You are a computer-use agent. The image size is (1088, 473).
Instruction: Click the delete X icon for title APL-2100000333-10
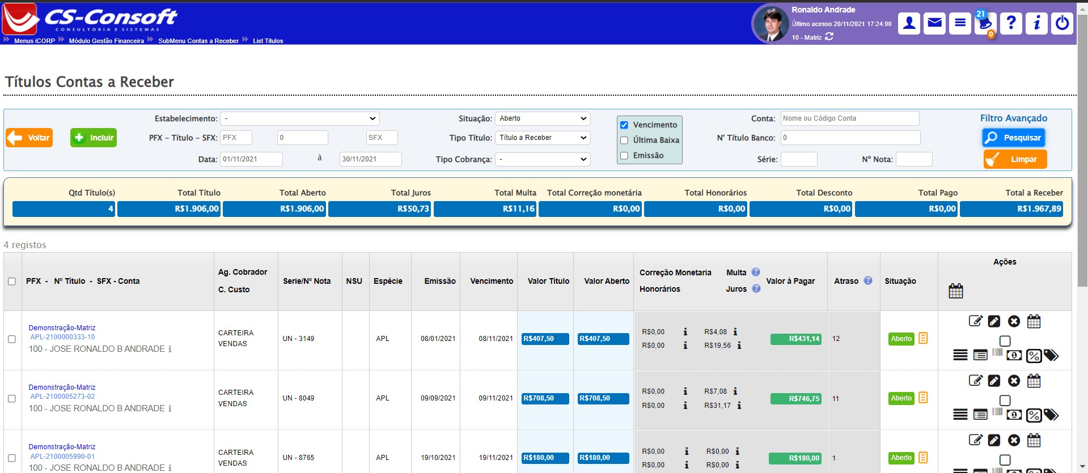coord(1014,322)
